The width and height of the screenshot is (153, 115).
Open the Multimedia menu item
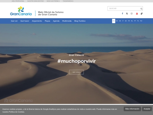point(67,21)
